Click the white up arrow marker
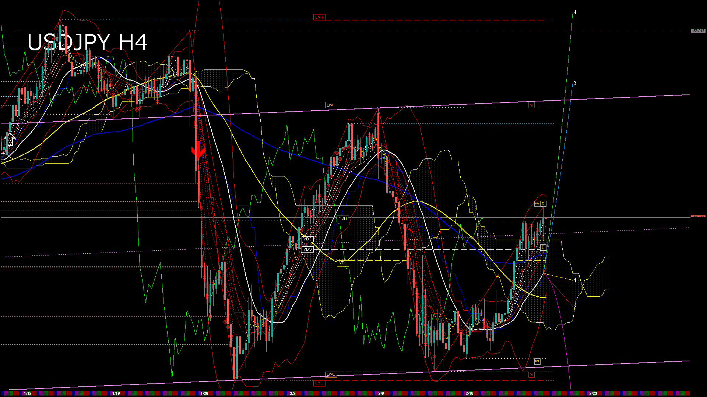This screenshot has width=707, height=397. (11, 140)
